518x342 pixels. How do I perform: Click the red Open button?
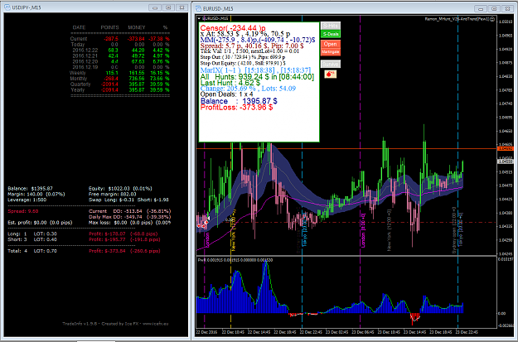click(331, 44)
